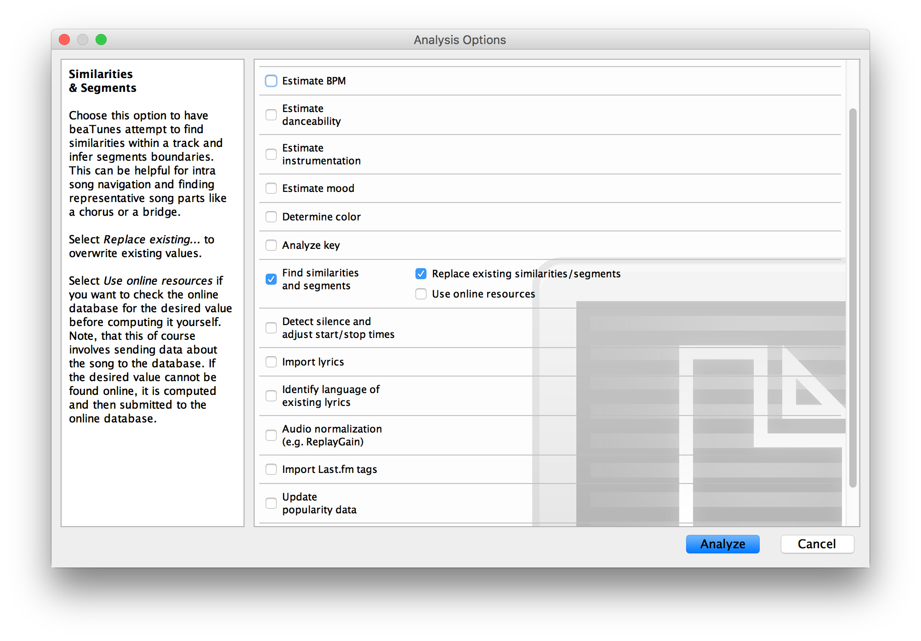The width and height of the screenshot is (921, 641).
Task: Close the Analysis Options dialog
Action: point(64,39)
